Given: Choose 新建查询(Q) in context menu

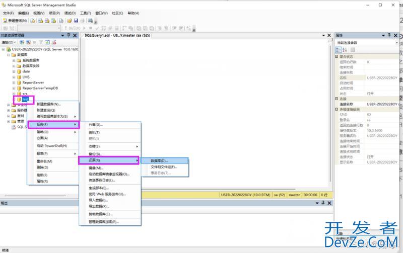Looking at the screenshot, I should (53, 110).
